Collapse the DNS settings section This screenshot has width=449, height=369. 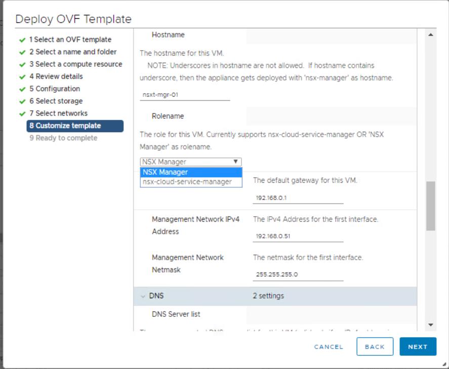pyautogui.click(x=143, y=296)
